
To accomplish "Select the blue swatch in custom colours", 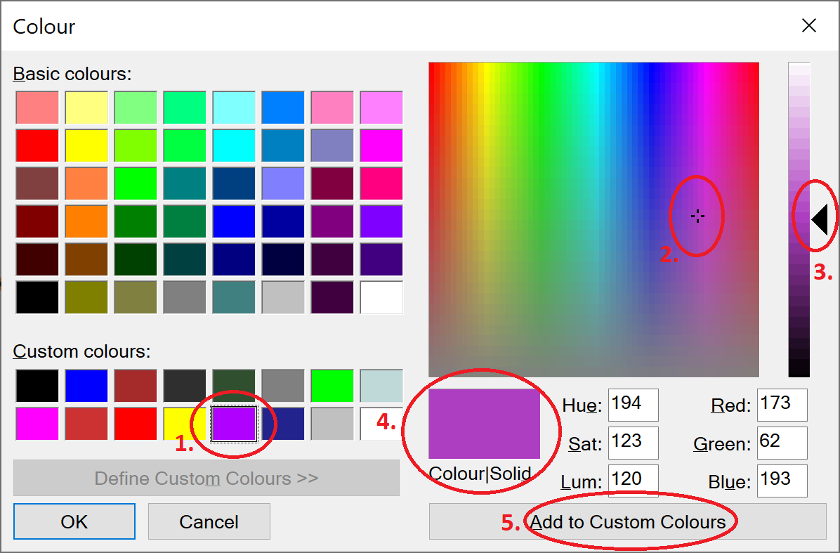I will tap(86, 385).
